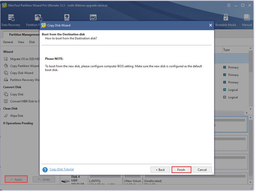The image size is (255, 191).
Task: Click Apply to execute pending operations
Action: tap(16, 179)
